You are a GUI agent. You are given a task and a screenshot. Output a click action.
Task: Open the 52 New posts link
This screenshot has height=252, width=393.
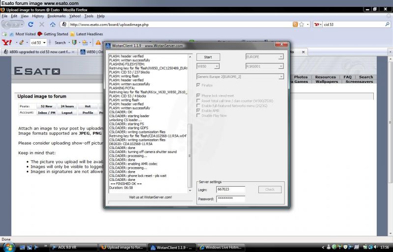pyautogui.click(x=46, y=106)
